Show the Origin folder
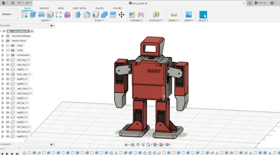280x155 pixels. [8, 46]
